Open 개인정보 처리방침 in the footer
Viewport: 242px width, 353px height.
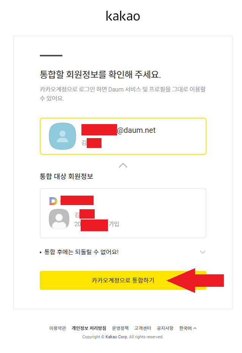[89, 328]
